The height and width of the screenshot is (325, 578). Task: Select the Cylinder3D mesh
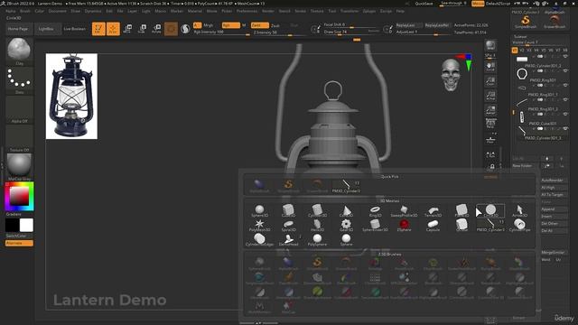click(x=317, y=211)
